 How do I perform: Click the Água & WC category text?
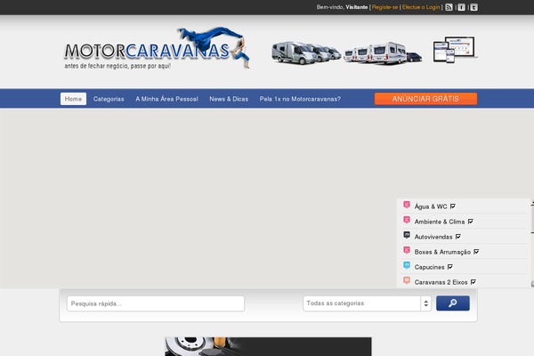431,206
